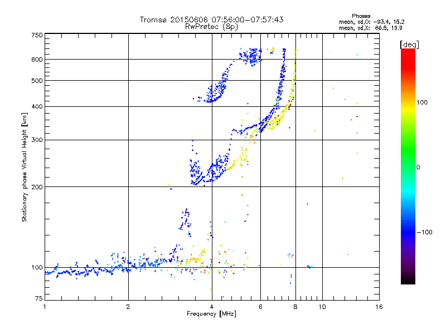Image resolution: width=446 pixels, height=334 pixels.
Task: Click the y-axis tick label '400'
Action: [37, 106]
